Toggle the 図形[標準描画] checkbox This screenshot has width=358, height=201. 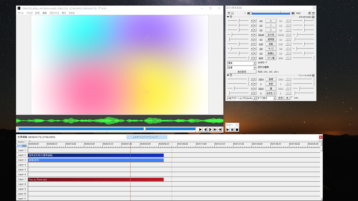[x=313, y=17]
